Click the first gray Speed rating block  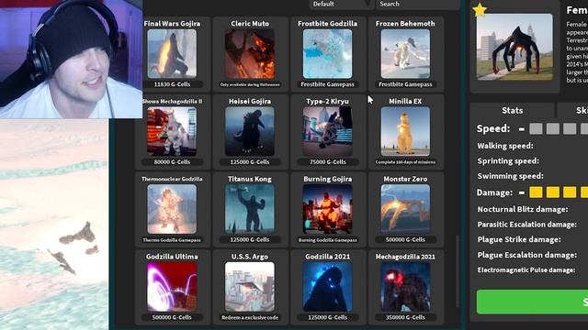click(x=536, y=129)
